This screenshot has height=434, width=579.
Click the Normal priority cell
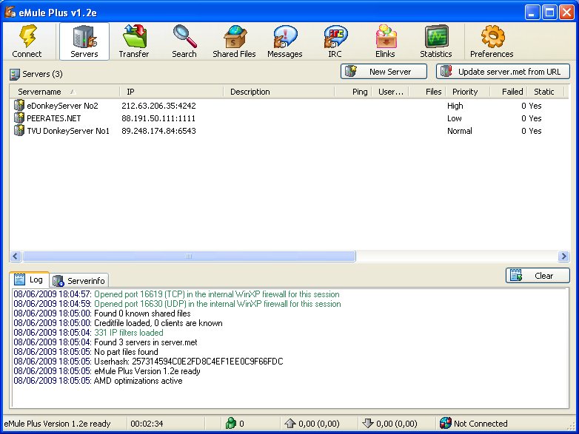click(x=459, y=131)
